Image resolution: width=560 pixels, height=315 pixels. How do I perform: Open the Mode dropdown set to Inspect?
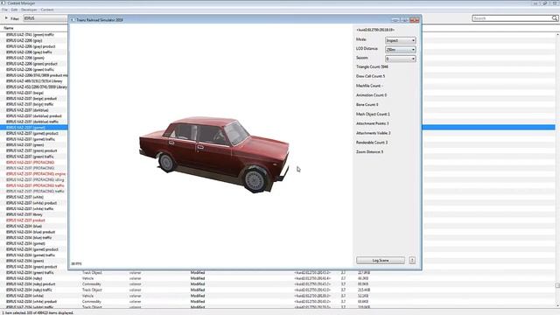(x=401, y=40)
